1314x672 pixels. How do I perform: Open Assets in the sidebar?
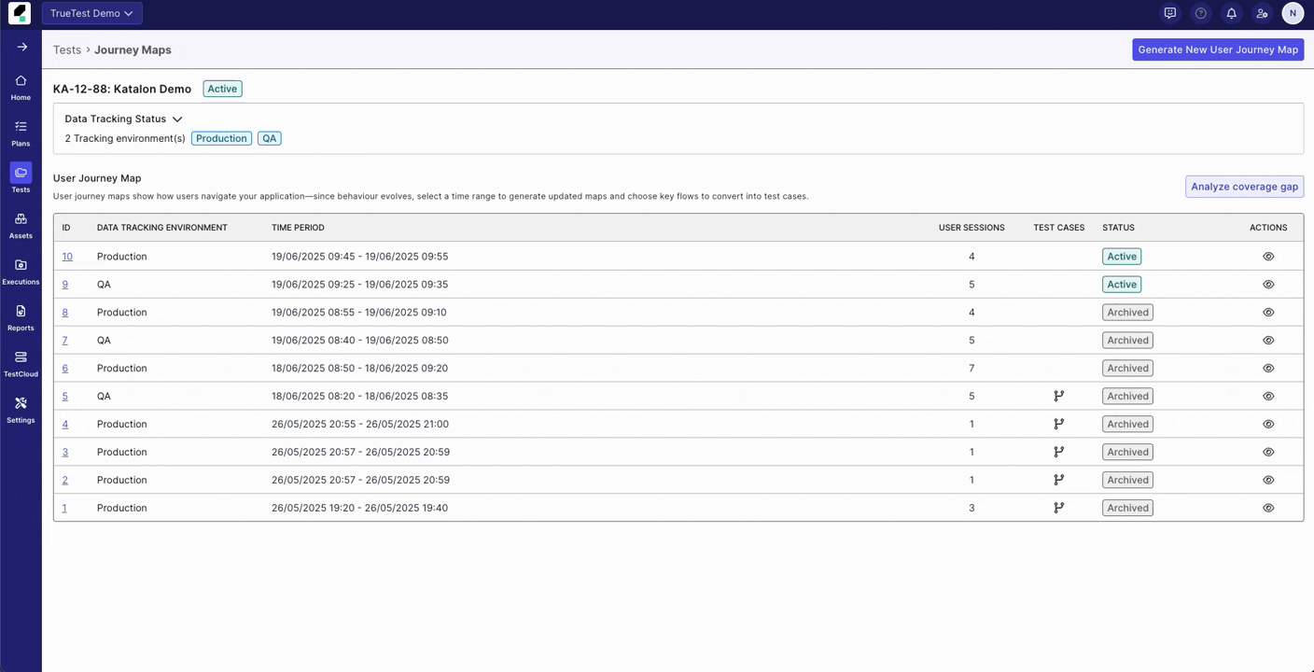(x=21, y=225)
